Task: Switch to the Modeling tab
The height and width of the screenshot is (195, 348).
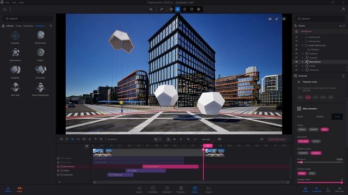Action: [153, 190]
